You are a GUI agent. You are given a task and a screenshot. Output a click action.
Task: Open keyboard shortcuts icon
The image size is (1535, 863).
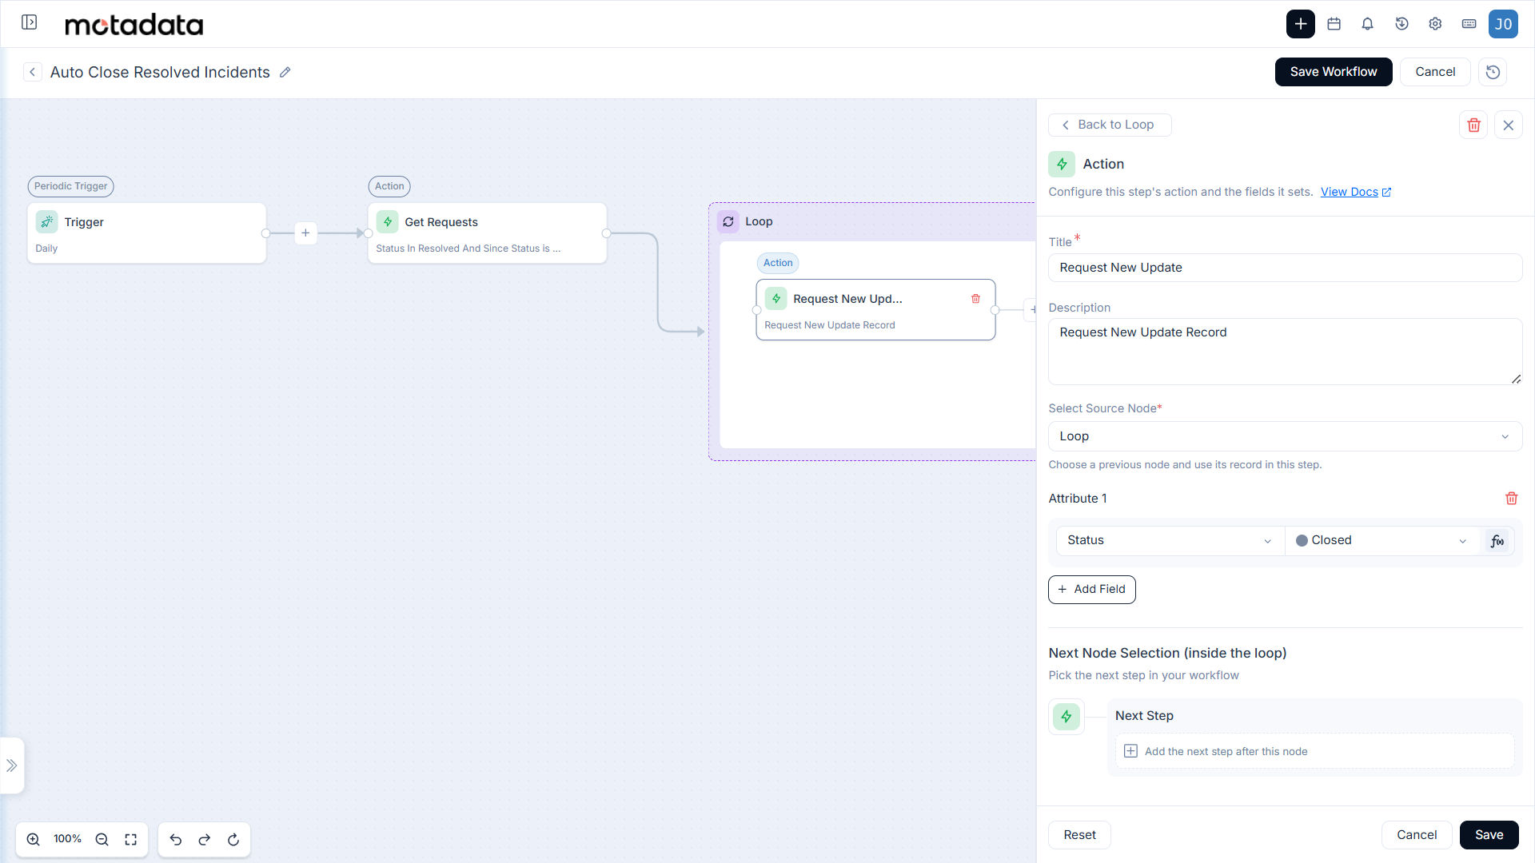point(1469,24)
